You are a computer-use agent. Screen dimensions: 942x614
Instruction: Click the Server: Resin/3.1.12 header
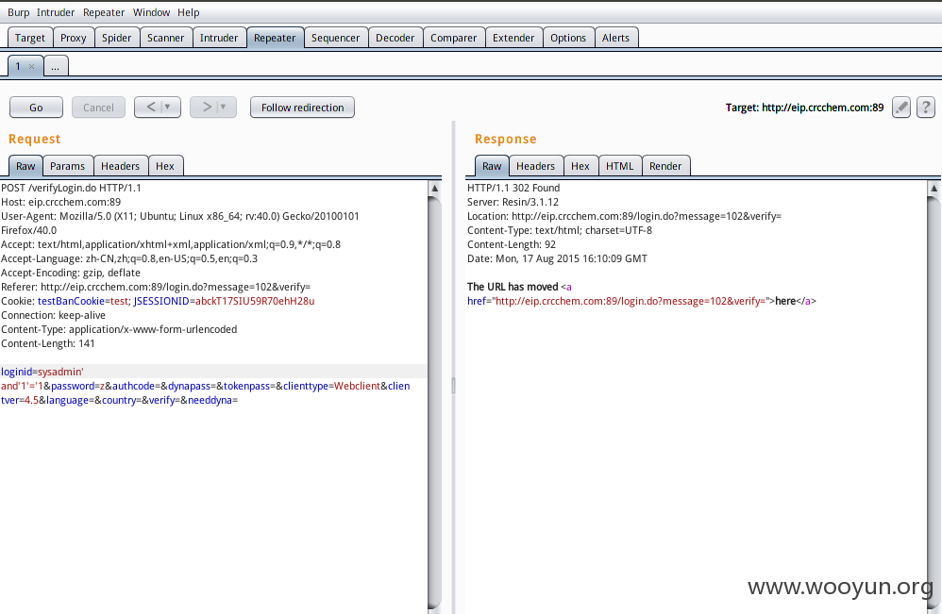click(513, 202)
